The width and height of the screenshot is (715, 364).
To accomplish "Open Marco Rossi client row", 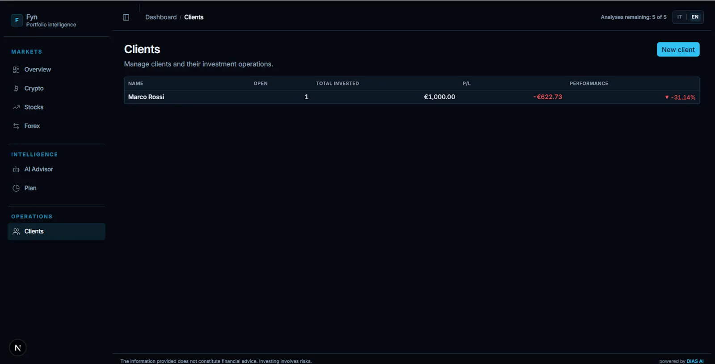I will [x=412, y=97].
